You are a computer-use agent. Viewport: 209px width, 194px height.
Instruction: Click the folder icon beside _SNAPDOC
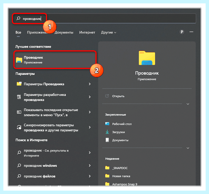[x=107, y=168]
